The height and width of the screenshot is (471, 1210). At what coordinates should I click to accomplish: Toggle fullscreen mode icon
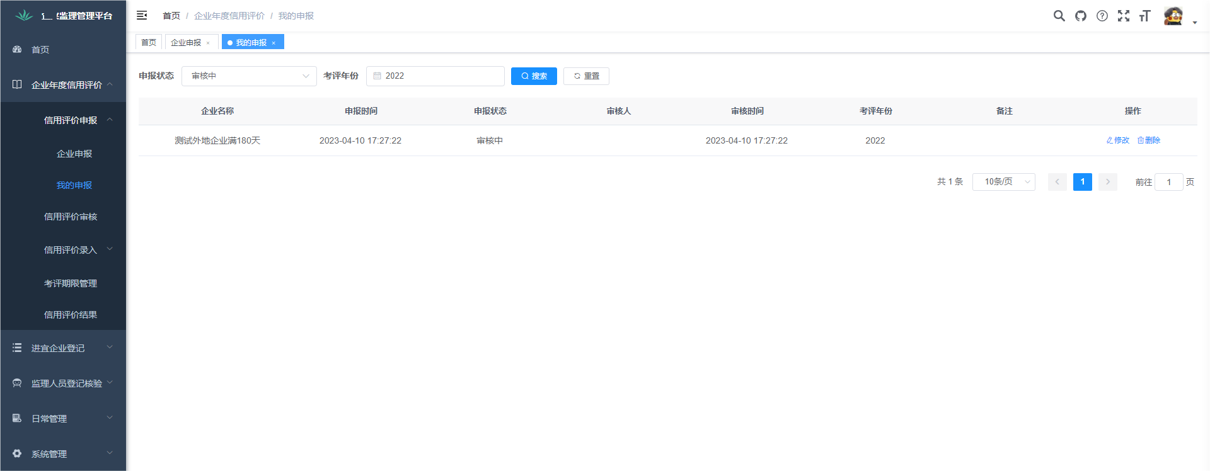click(x=1123, y=16)
